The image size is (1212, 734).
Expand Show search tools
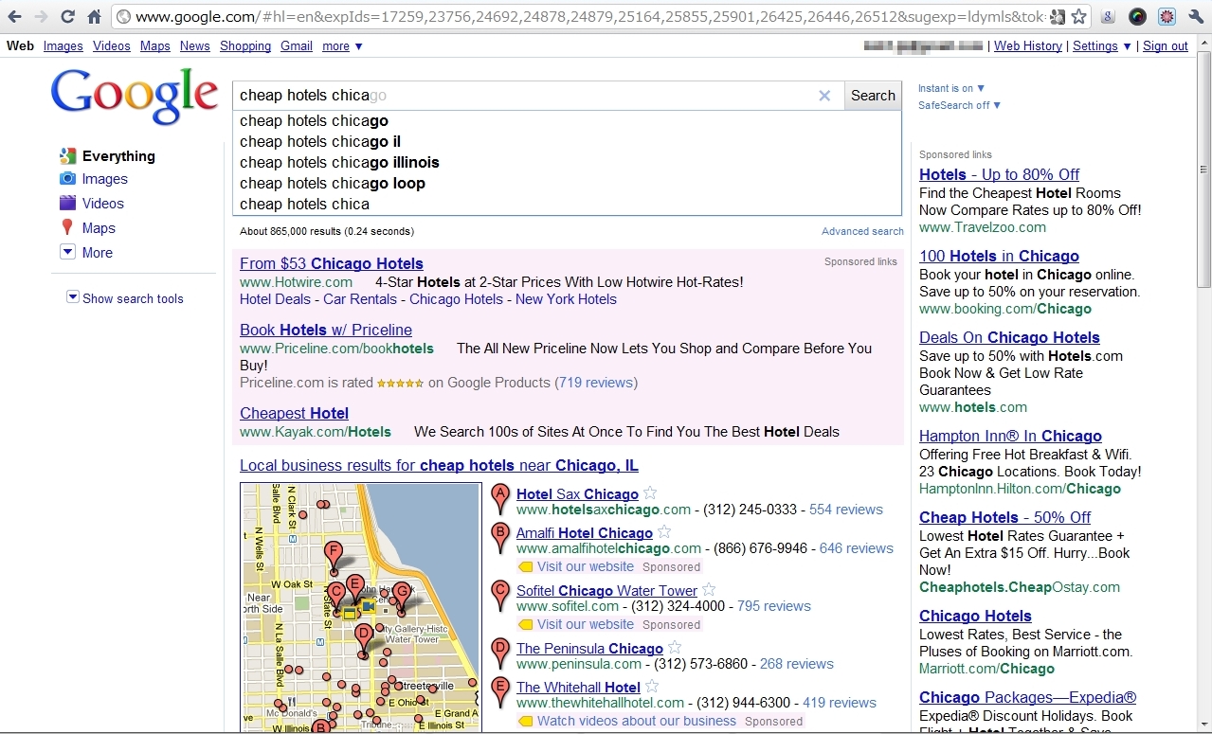pyautogui.click(x=124, y=298)
